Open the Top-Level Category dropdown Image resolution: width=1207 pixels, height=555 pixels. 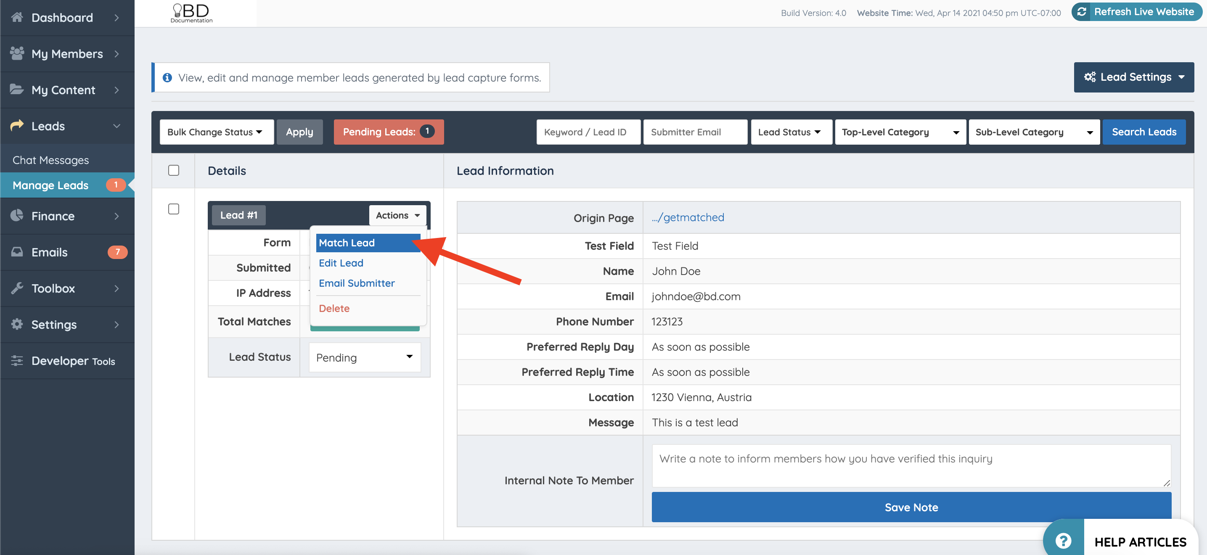click(900, 132)
